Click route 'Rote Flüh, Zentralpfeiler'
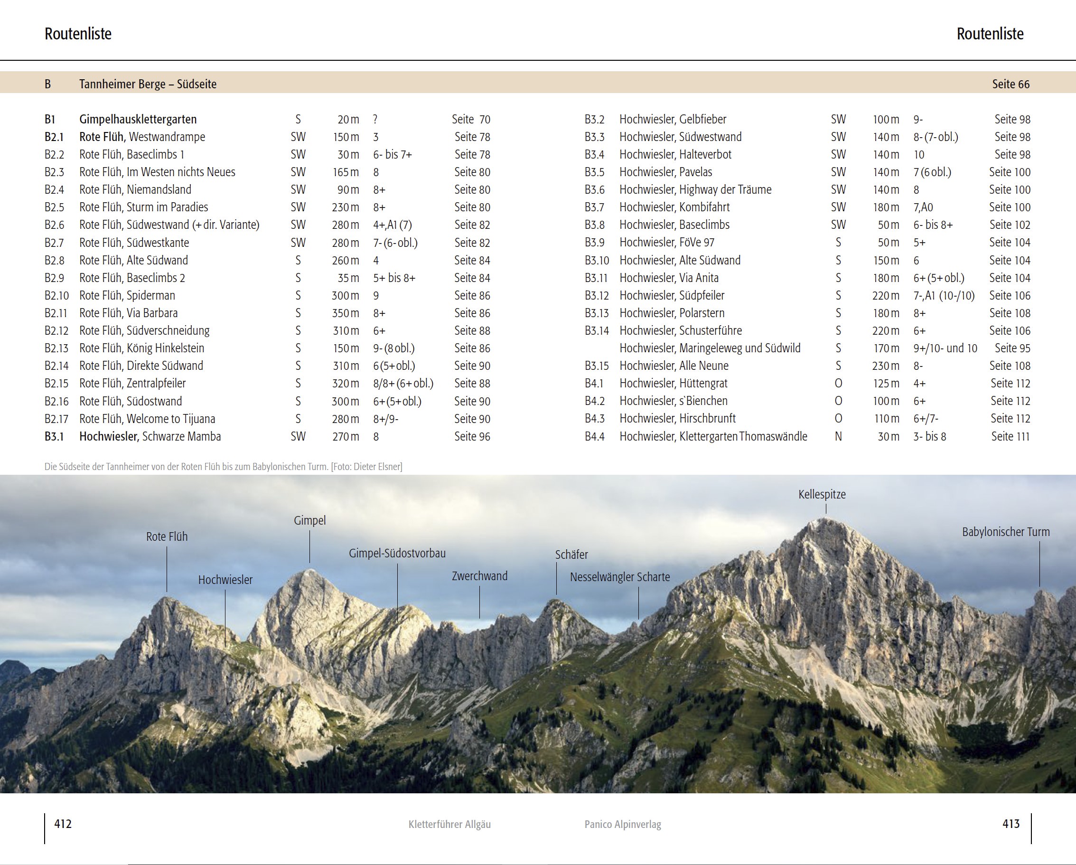This screenshot has height=865, width=1076. (132, 383)
